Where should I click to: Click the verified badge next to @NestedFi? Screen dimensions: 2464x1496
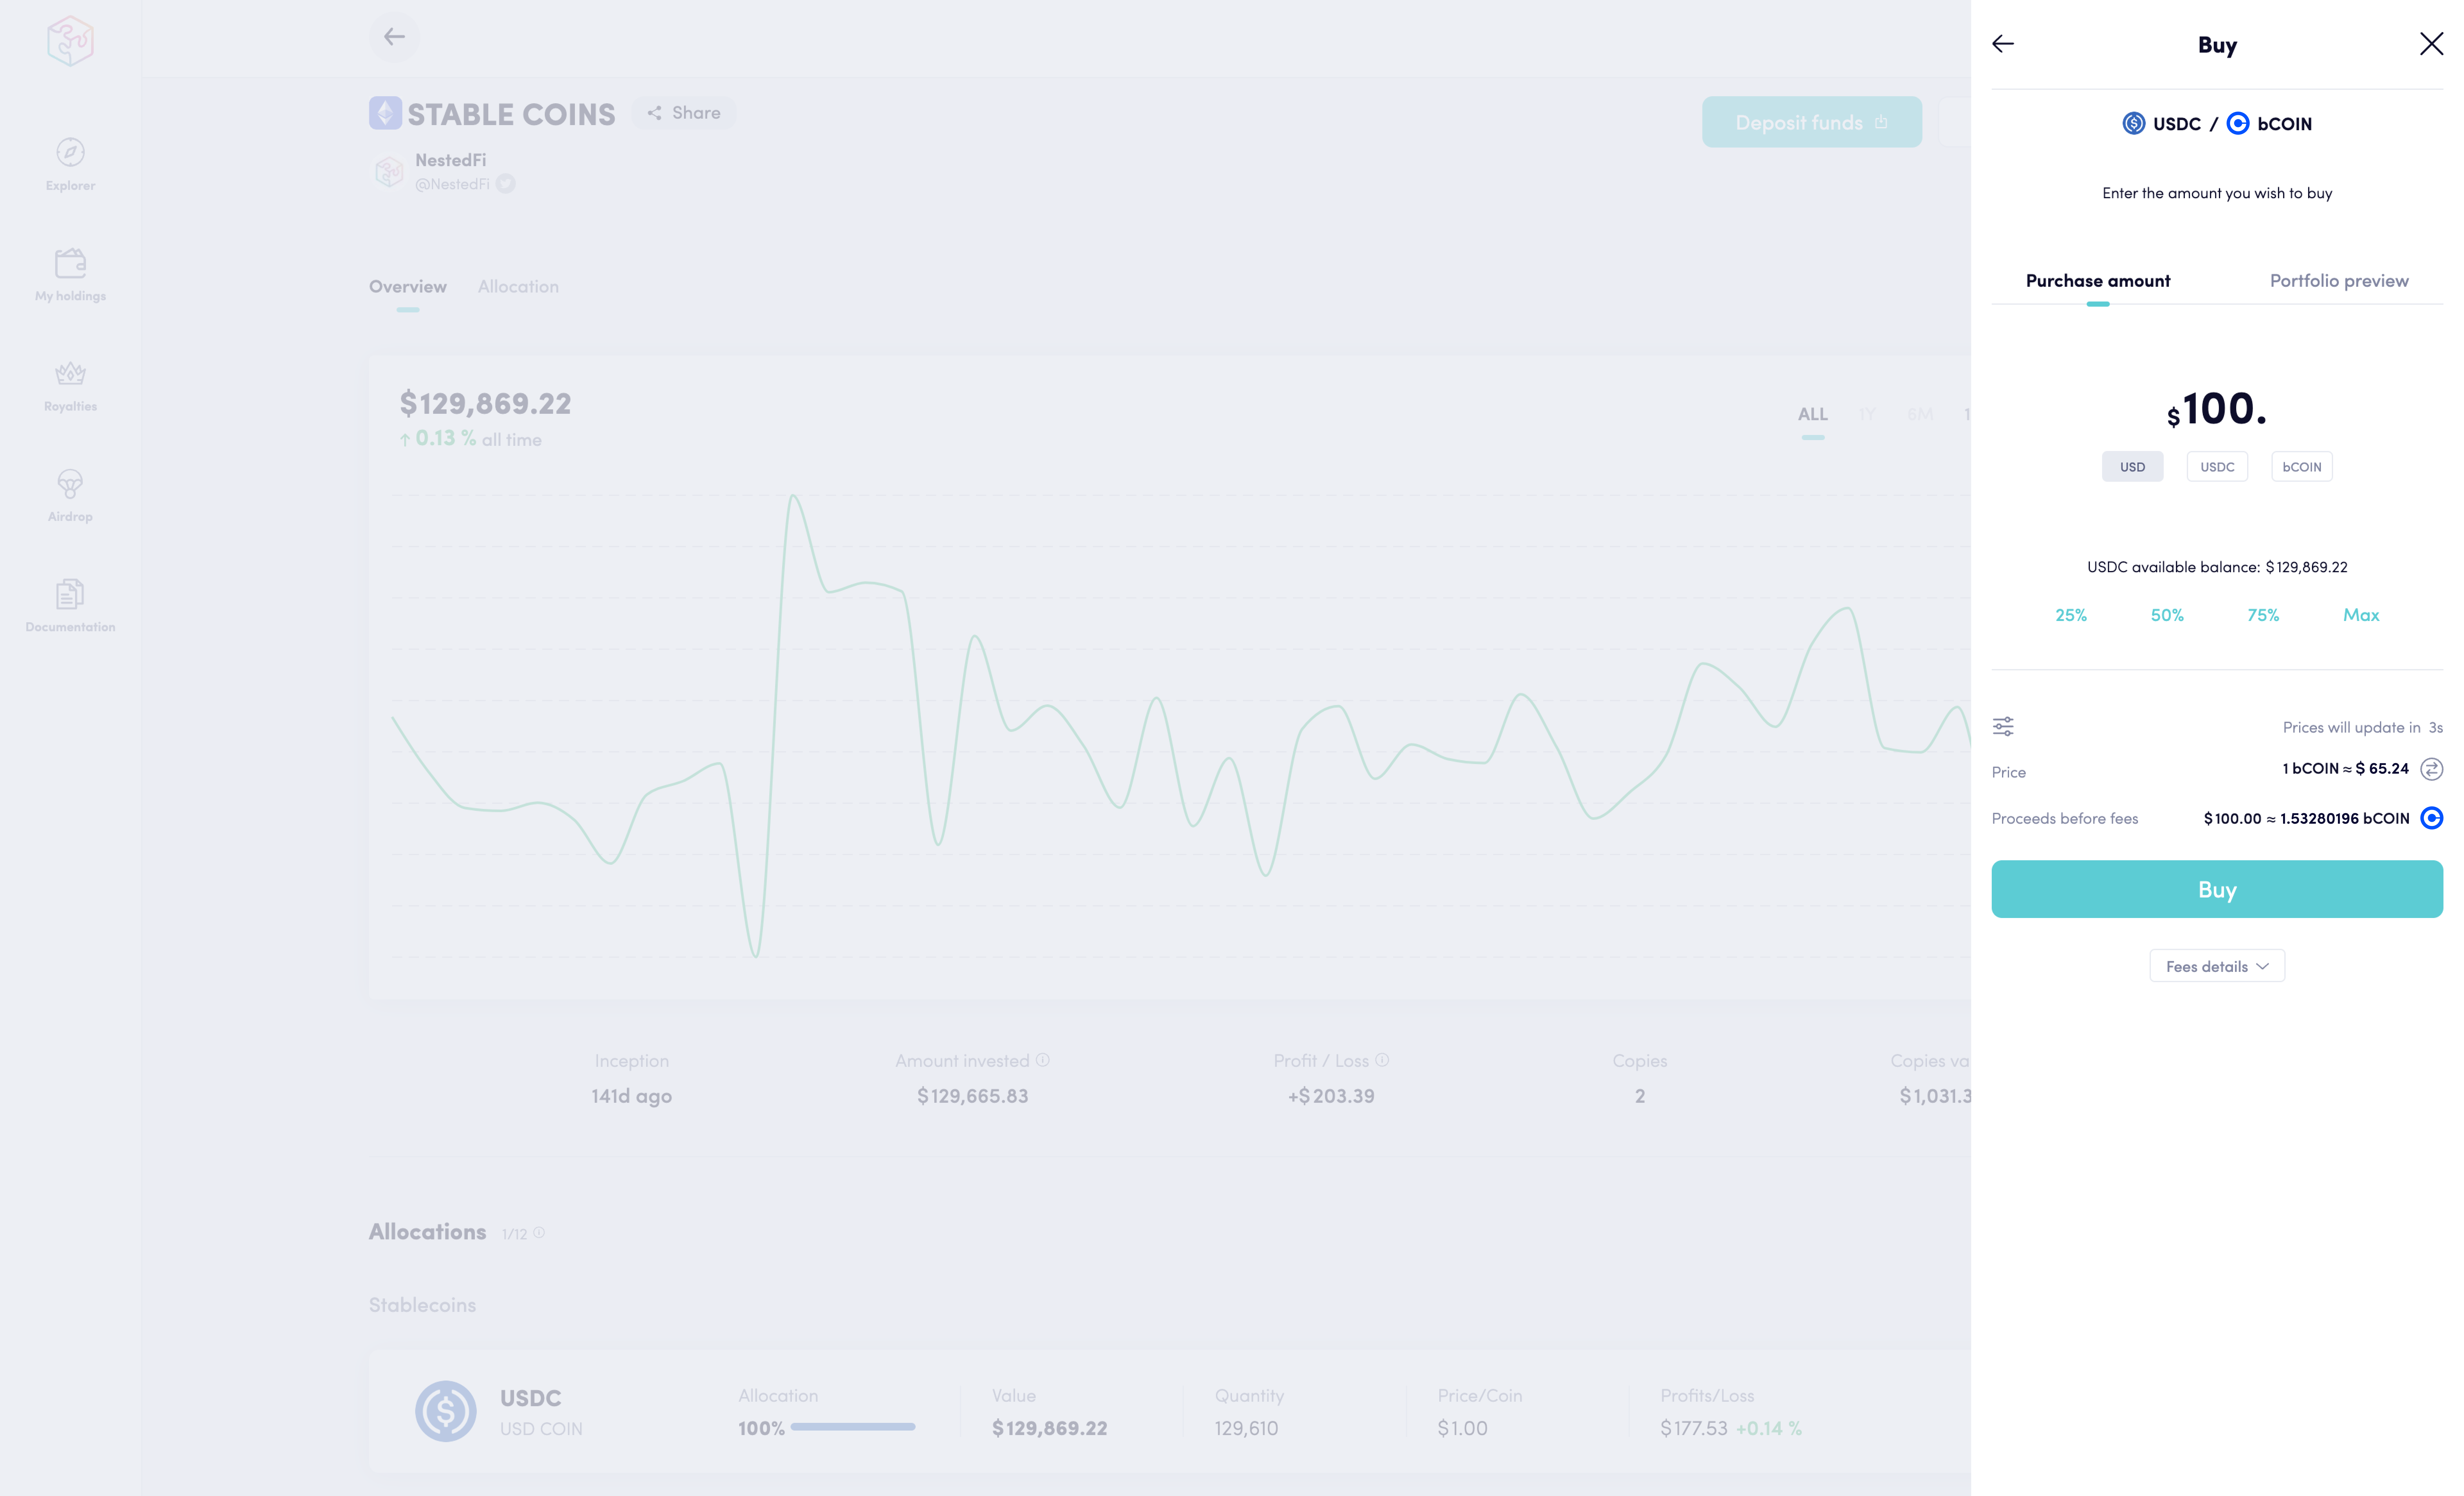pos(506,184)
